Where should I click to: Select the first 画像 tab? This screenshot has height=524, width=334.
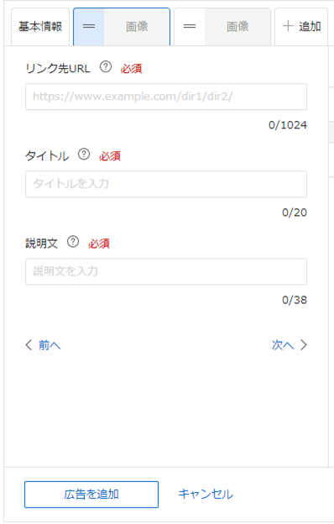137,27
